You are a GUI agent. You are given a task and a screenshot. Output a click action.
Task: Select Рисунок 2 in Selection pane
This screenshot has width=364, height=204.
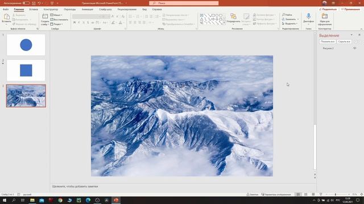pos(328,48)
